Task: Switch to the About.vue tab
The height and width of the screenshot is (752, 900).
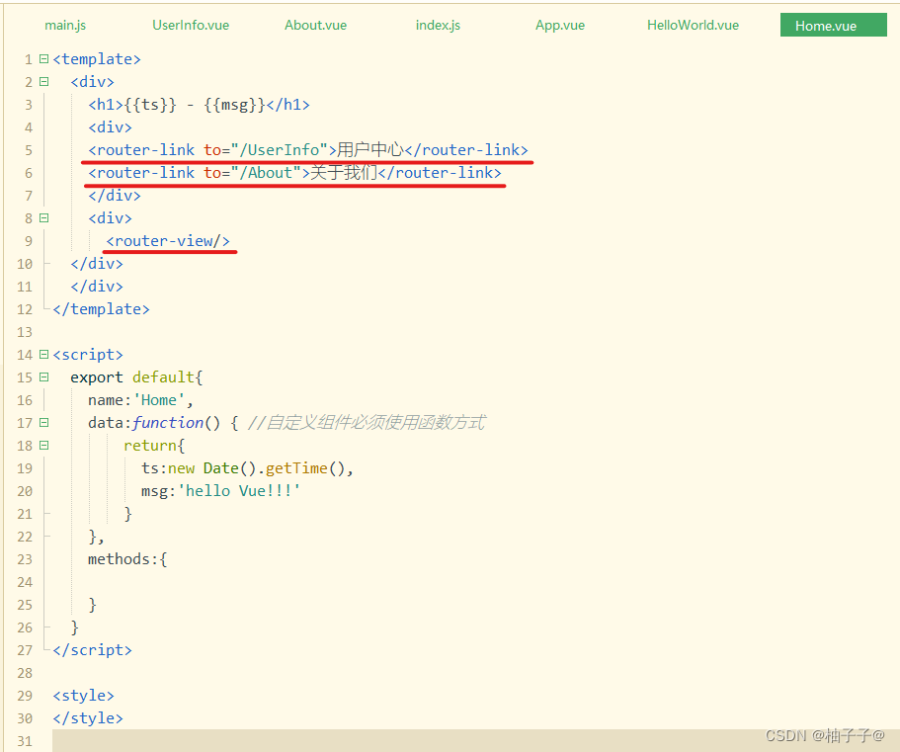Action: [x=316, y=26]
